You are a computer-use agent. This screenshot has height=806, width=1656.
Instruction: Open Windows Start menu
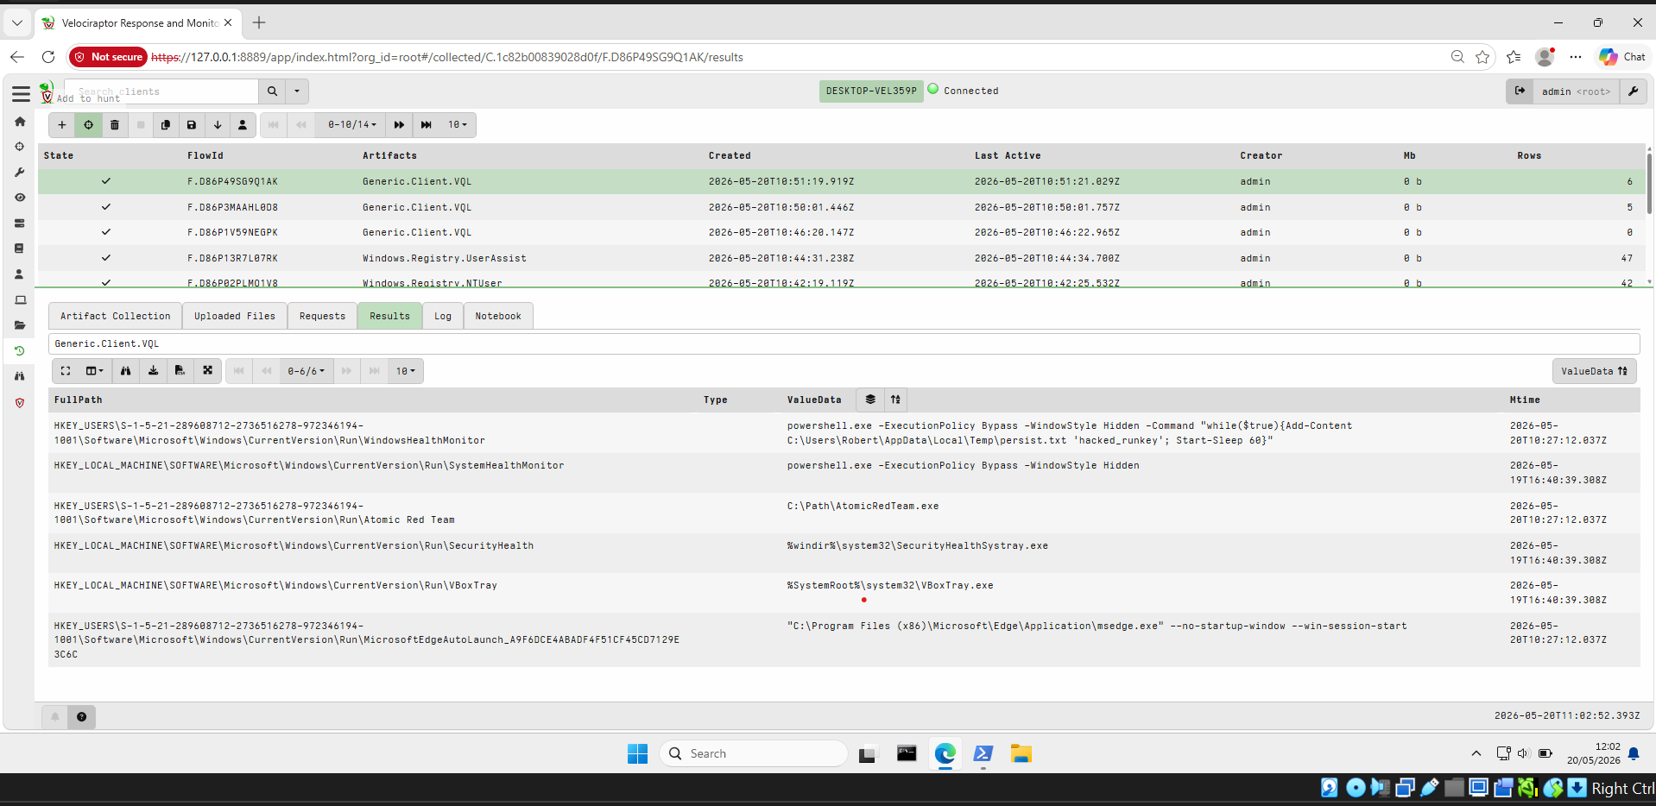(x=637, y=753)
